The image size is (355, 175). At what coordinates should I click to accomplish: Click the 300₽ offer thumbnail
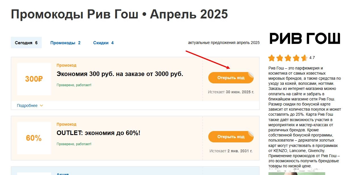pyautogui.click(x=34, y=79)
